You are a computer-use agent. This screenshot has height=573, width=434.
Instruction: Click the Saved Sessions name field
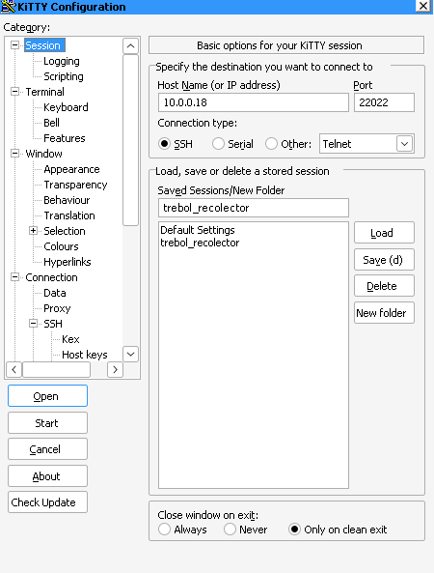point(254,208)
